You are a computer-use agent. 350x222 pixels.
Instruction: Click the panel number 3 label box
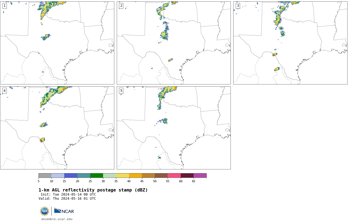click(238, 6)
